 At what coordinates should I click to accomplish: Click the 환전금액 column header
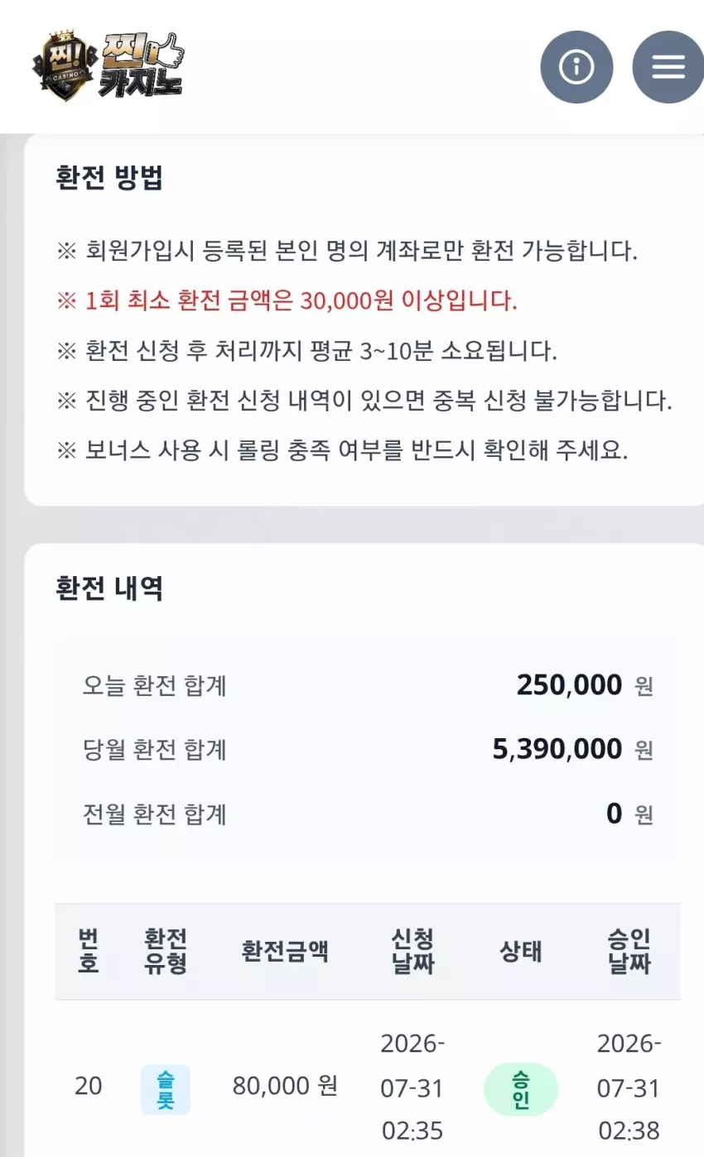click(285, 951)
